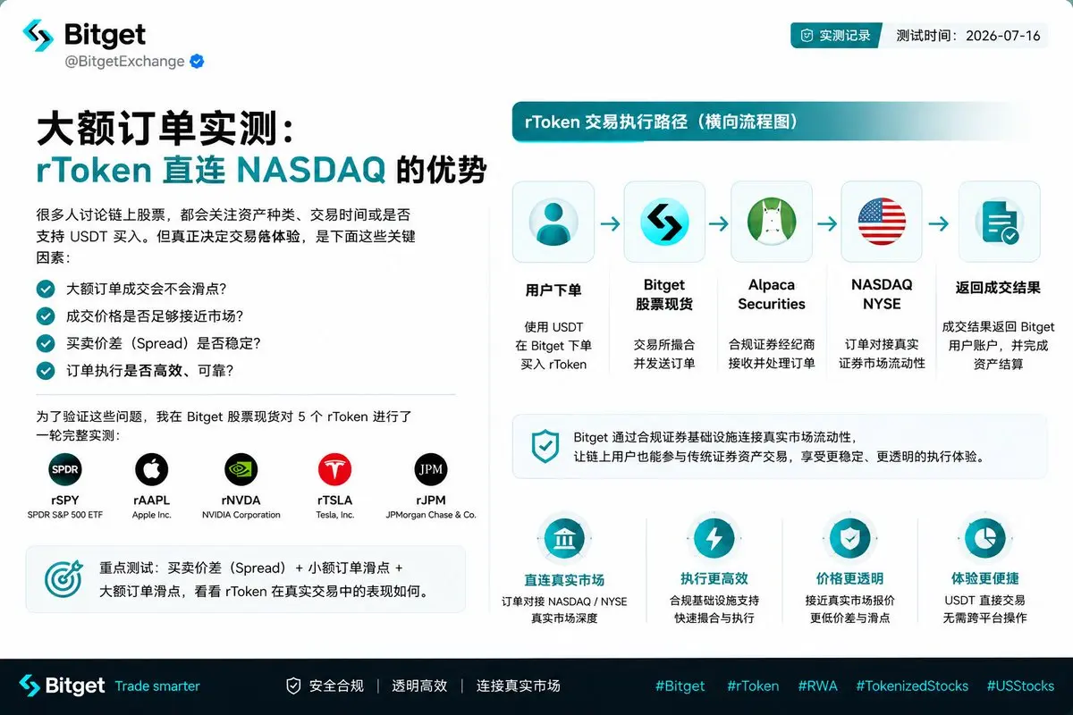Viewport: 1073px width, 715px height.
Task: Click the footer Bitget logo
Action: [x=63, y=686]
